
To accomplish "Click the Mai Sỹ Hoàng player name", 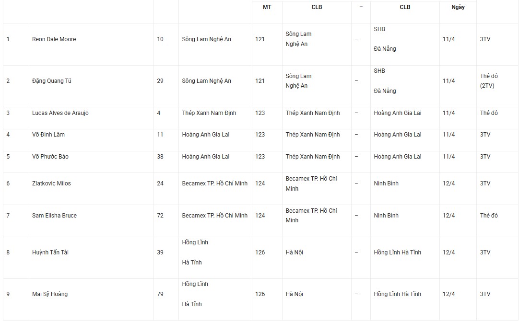I will tap(50, 294).
